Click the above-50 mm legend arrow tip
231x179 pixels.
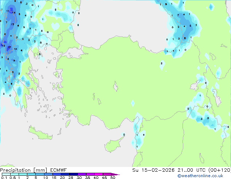[115, 174]
